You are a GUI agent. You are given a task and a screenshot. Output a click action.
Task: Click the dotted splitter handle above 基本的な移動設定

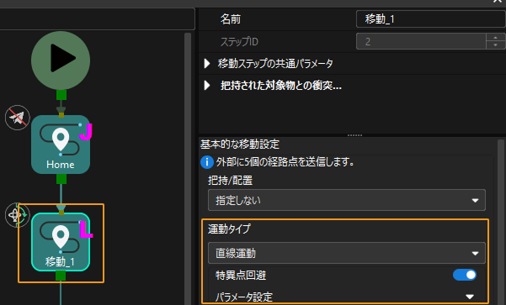click(x=354, y=135)
